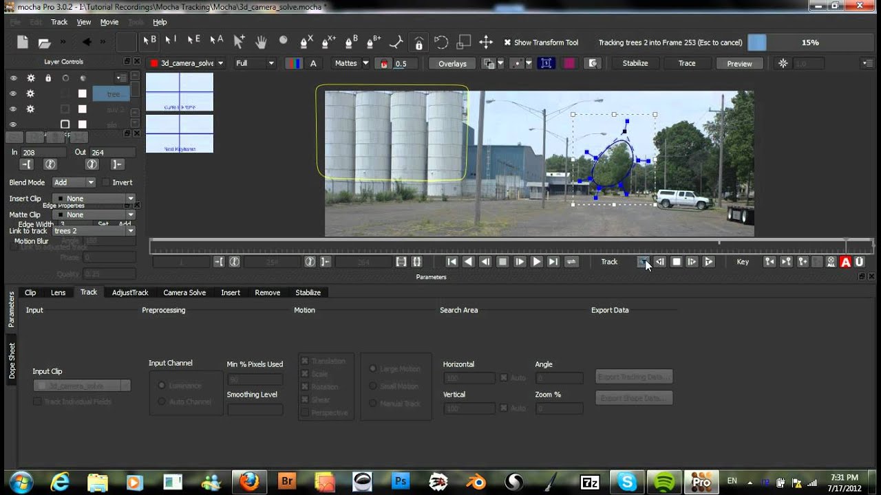Open the Insert Clip None dropdown

[x=94, y=198]
